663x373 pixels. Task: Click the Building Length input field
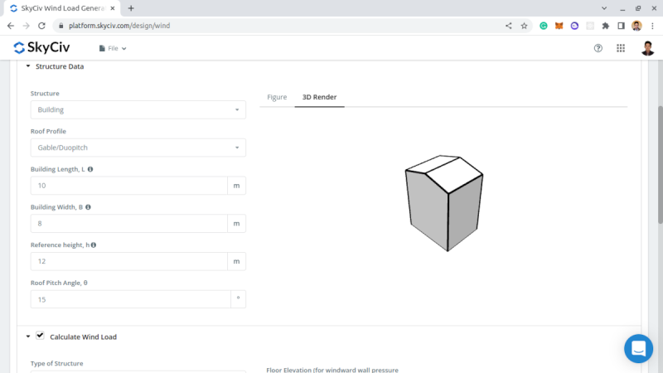click(128, 186)
